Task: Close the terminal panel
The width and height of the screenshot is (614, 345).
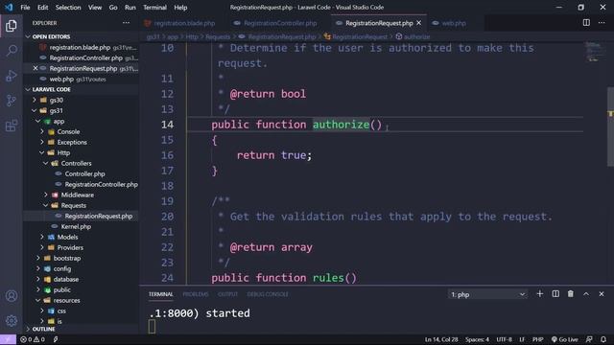Action: [x=602, y=294]
